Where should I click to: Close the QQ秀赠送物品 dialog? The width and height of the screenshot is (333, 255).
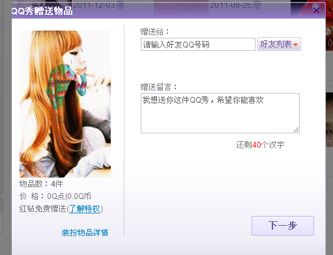[x=316, y=10]
